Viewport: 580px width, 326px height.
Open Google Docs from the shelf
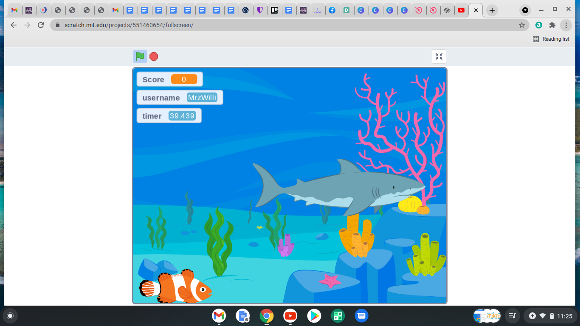[x=242, y=316]
